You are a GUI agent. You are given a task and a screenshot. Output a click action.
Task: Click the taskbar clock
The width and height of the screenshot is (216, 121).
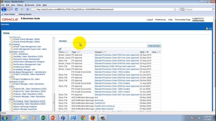pos(208,118)
